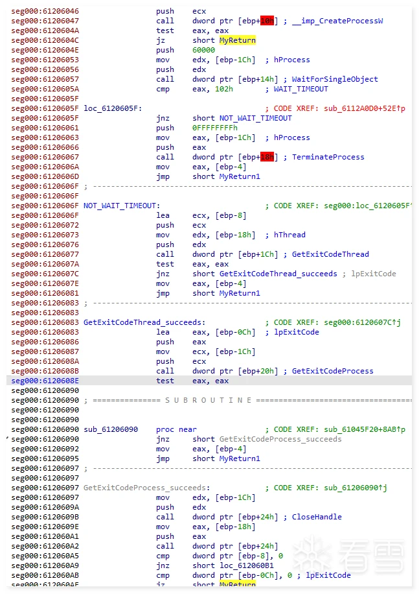Select the __imp_CreateProcessW comment
This screenshot has height=594, width=419.
(337, 21)
